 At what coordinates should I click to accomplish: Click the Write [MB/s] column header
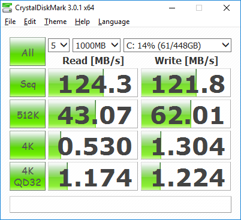click(186, 61)
